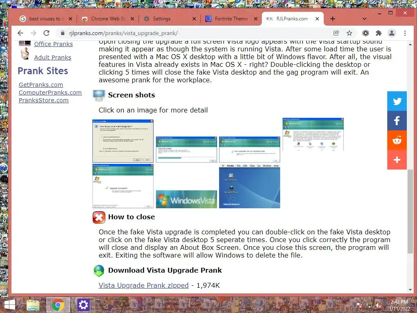Screen dimensions: 417x313
Task: Click the scrollbar down arrow
Action: (410, 290)
